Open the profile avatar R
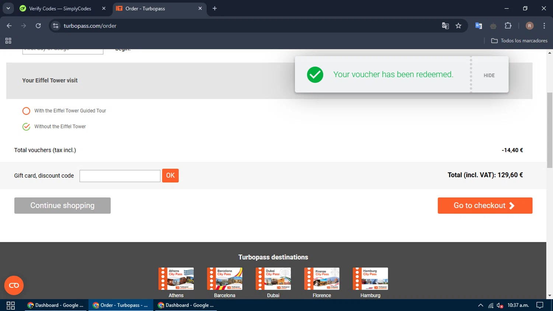The width and height of the screenshot is (553, 311). [529, 26]
